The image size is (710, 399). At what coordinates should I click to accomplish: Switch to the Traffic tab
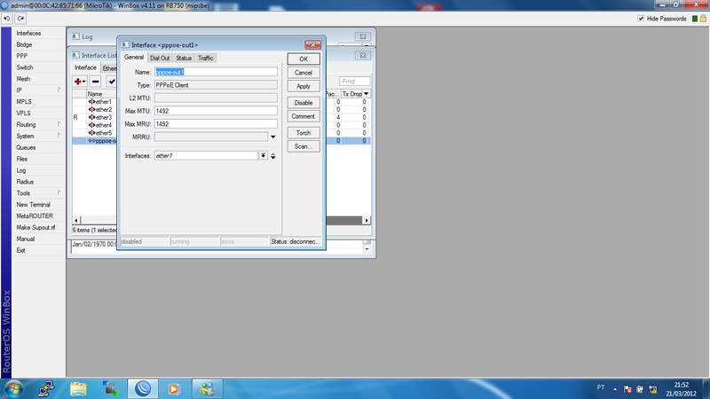[205, 58]
